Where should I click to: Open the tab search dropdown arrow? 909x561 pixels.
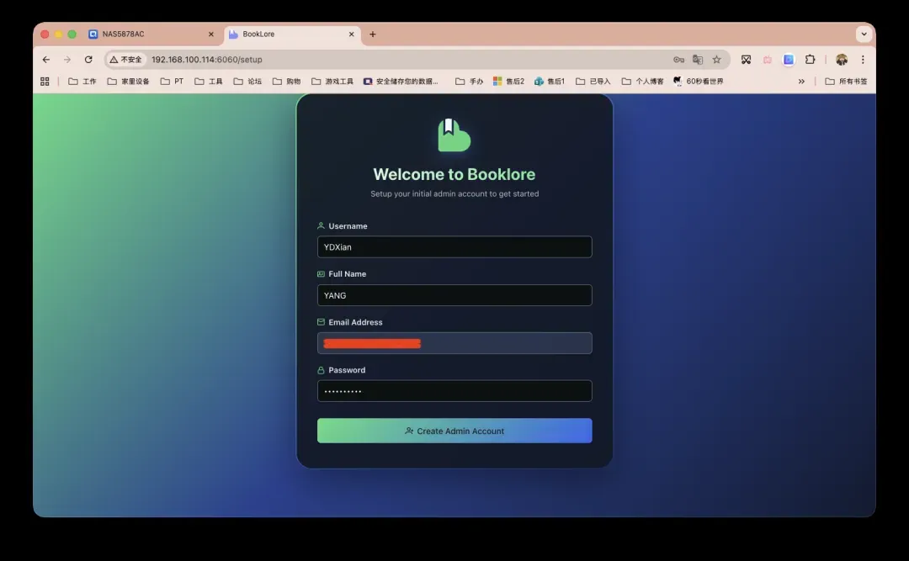pyautogui.click(x=864, y=34)
